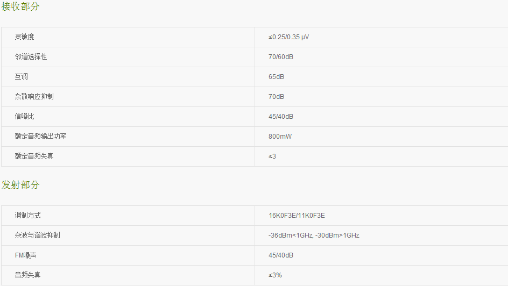This screenshot has height=286, width=508.
Task: Click the ≤3% audio distortion value
Action: tap(275, 275)
